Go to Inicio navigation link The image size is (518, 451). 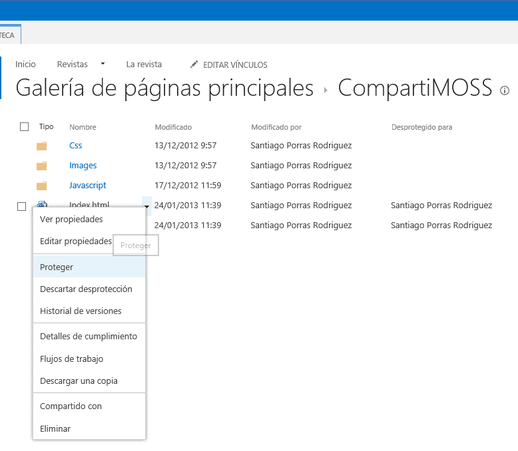point(25,64)
